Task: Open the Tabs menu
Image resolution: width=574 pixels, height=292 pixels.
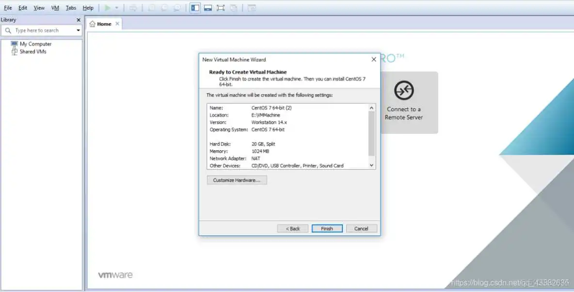Action: tap(71, 7)
